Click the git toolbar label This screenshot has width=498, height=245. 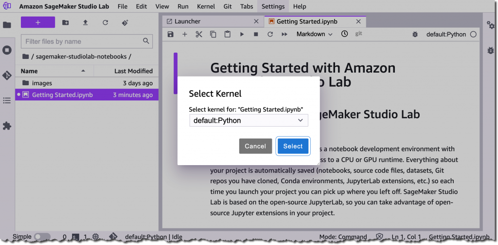(358, 34)
